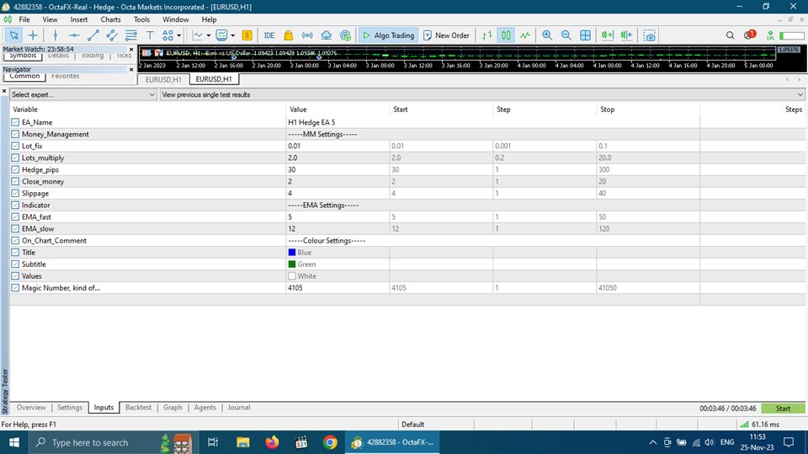Toggle the Lot_fix optimization checkbox
The image size is (808, 454).
point(15,146)
